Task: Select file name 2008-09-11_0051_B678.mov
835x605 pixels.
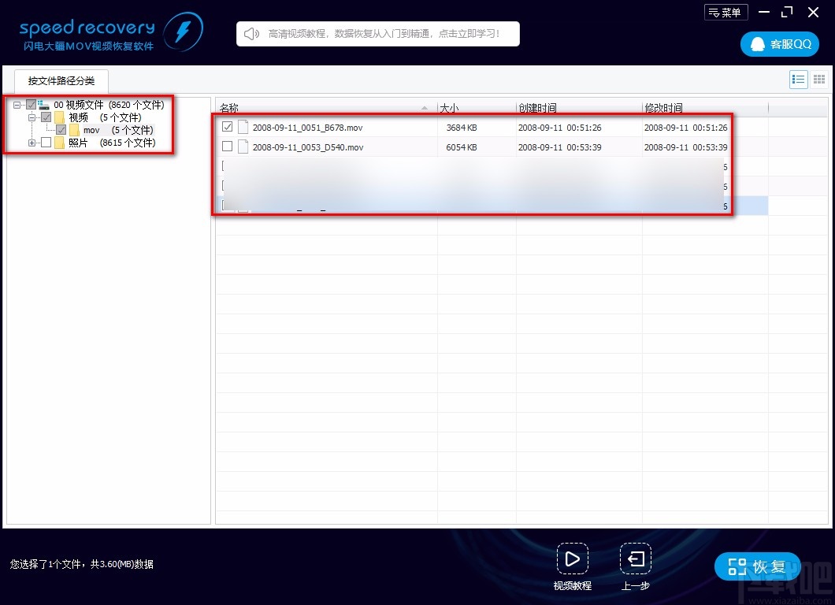Action: [307, 128]
